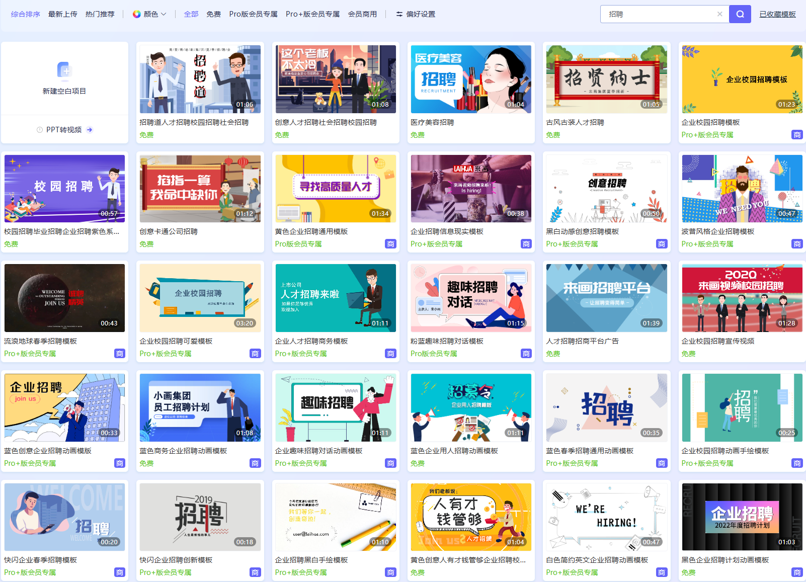
Task: Select the 全部 filter option
Action: point(191,14)
